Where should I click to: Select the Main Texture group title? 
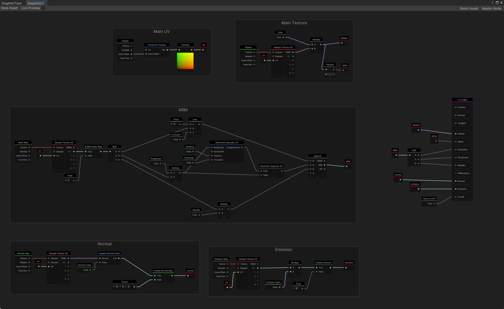click(294, 23)
